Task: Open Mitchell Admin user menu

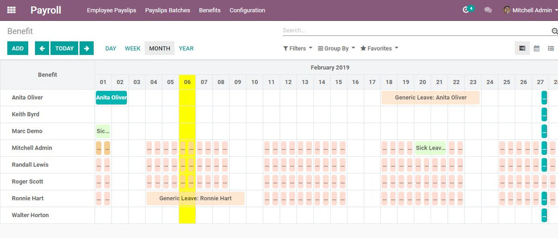Action: click(530, 10)
